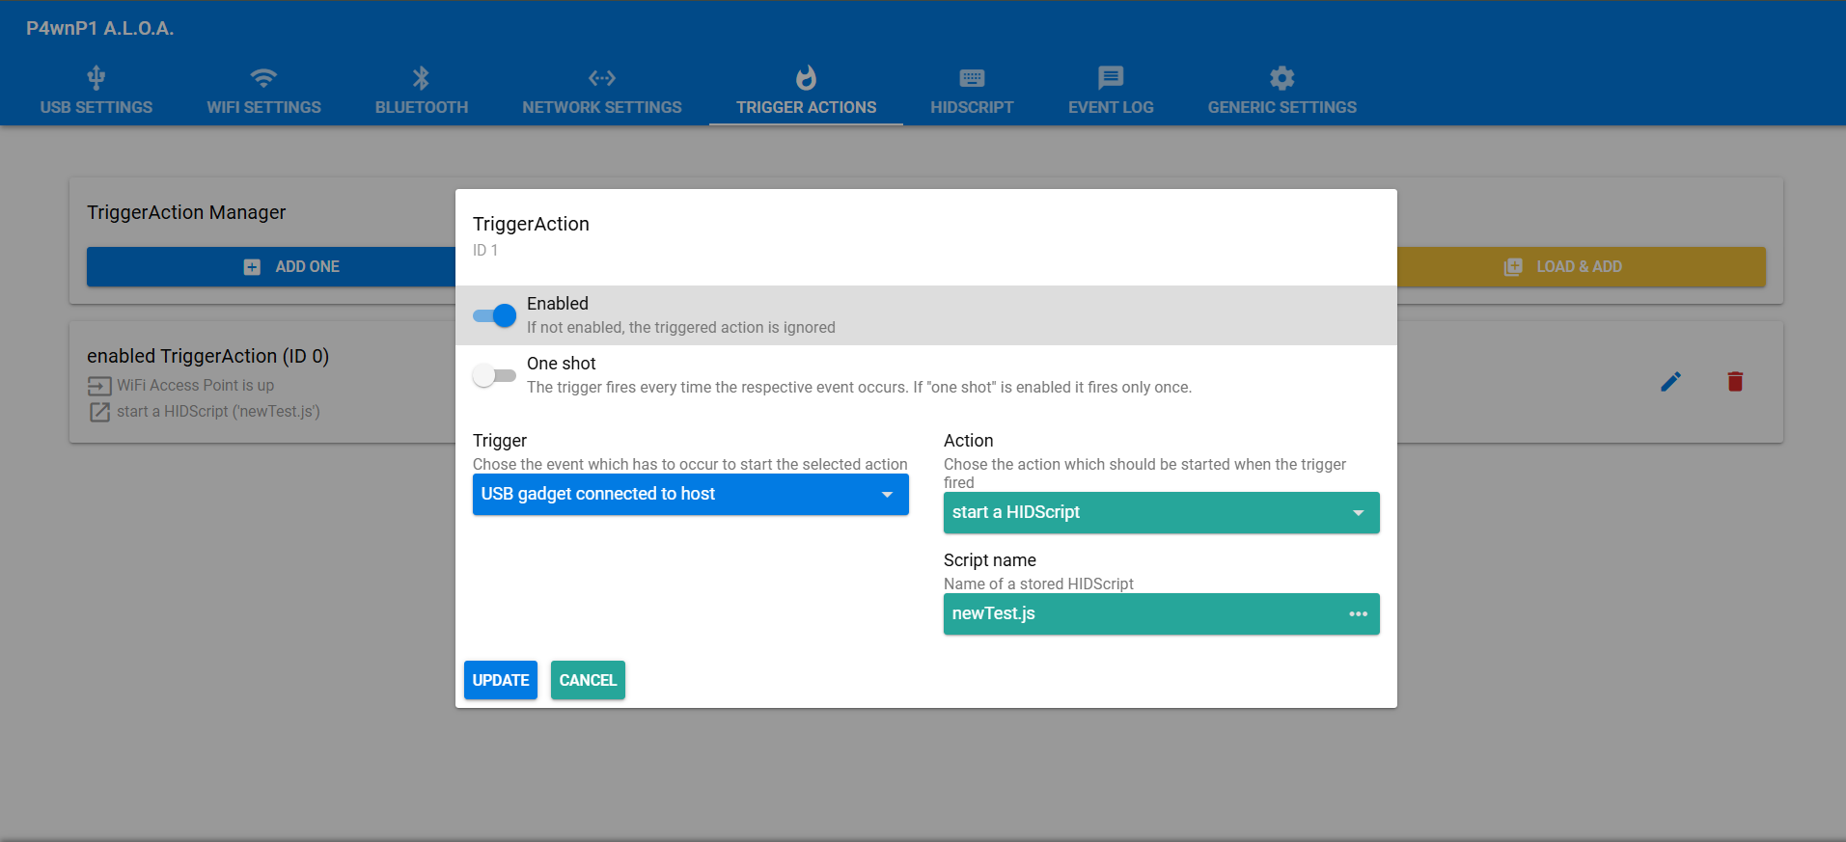Click the gear icon for Generic Settings

pyautogui.click(x=1282, y=77)
